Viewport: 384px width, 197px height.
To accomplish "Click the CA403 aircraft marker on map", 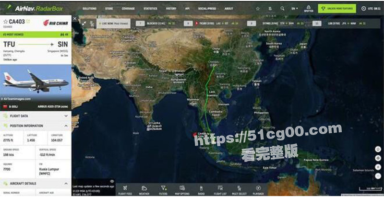I will (195, 134).
